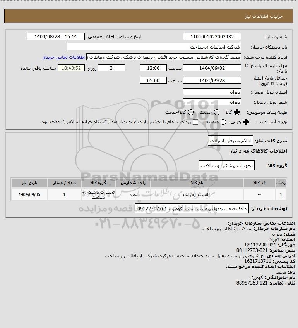Click the نام کالا column header
This screenshot has width=298, height=328.
(197, 183)
